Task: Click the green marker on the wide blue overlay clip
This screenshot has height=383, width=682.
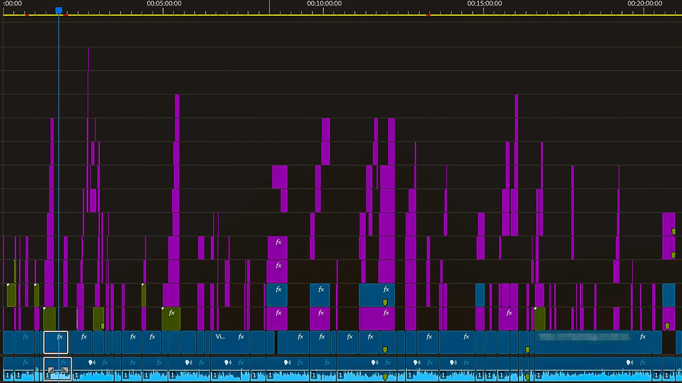Action: (385, 302)
